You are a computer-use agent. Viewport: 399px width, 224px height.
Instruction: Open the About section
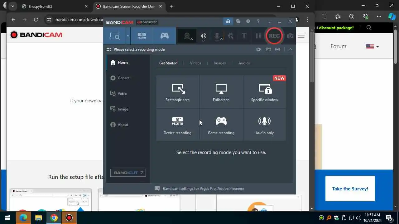pyautogui.click(x=128, y=125)
